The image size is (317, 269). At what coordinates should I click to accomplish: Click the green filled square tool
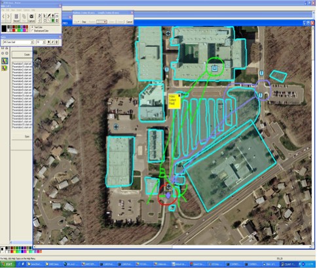click(53, 20)
